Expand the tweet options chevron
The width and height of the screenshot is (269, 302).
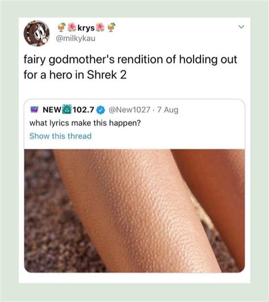pyautogui.click(x=241, y=27)
